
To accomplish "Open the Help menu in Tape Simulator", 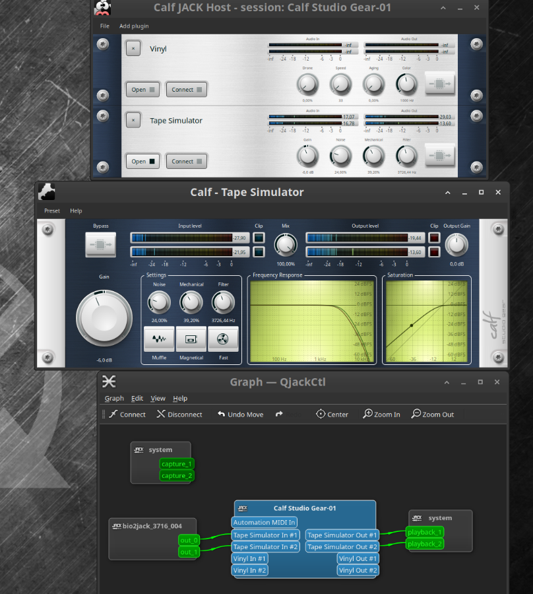I will click(x=76, y=211).
